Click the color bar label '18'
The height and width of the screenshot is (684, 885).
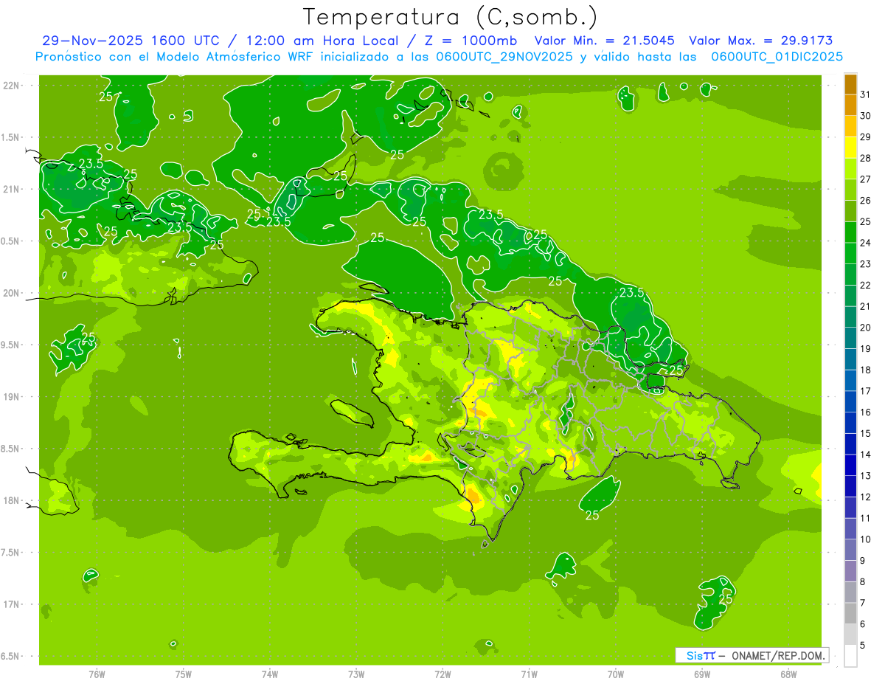click(866, 370)
